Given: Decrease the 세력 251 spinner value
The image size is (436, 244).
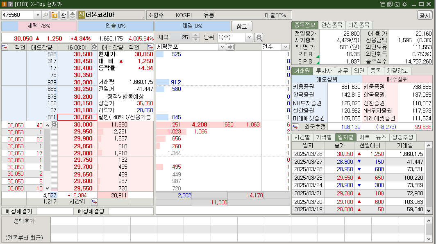Looking at the screenshot, I should pos(196,39).
